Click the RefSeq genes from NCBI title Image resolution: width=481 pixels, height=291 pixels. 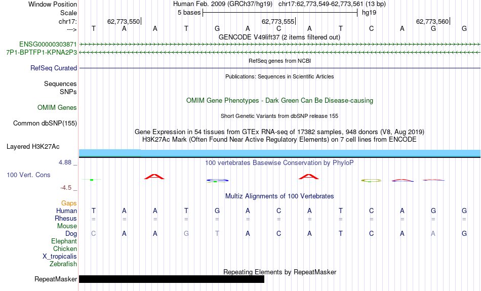(x=280, y=61)
